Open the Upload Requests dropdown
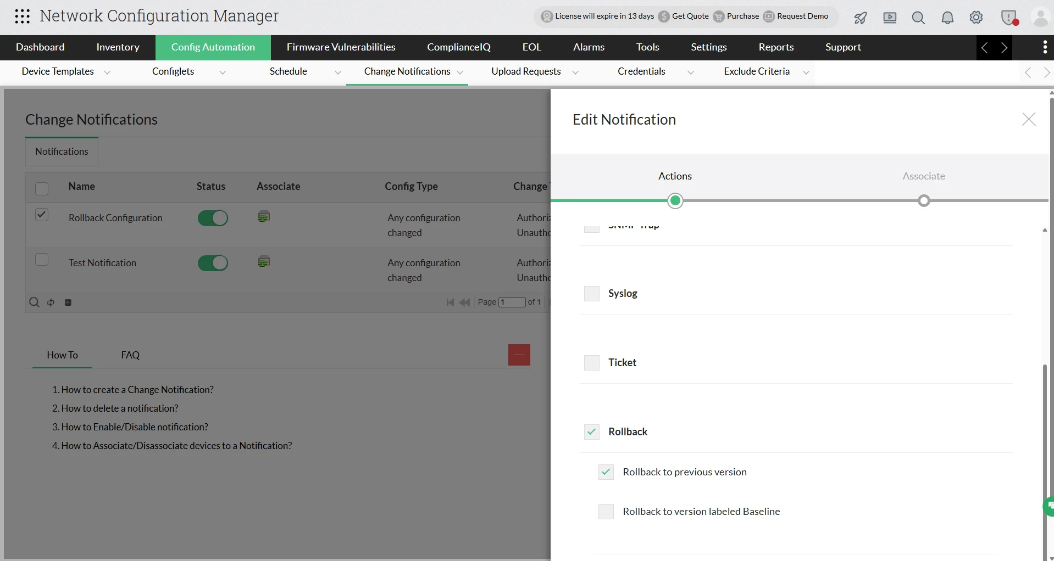1054x561 pixels. [x=574, y=72]
